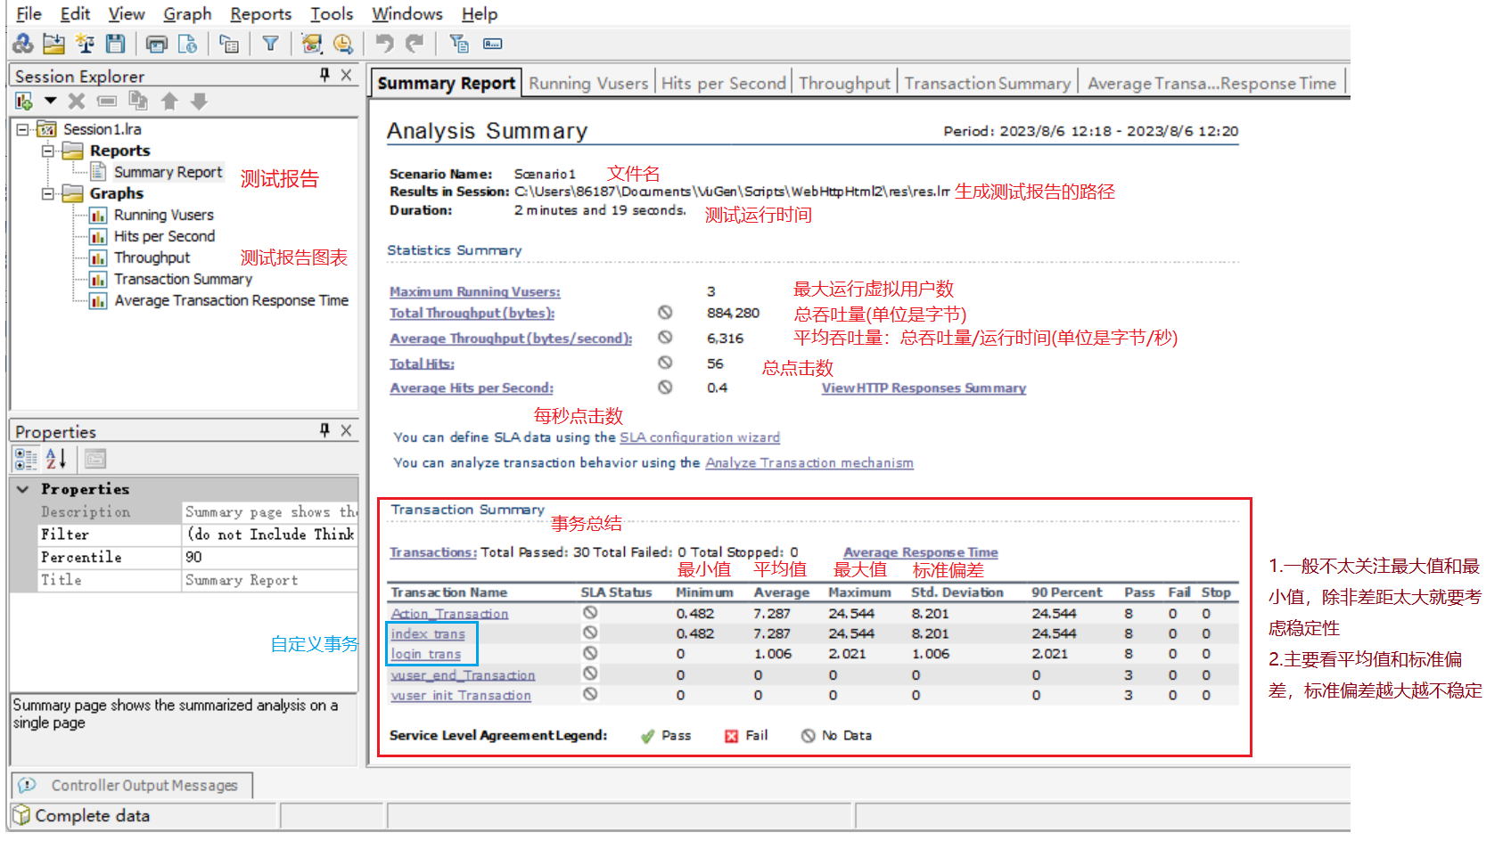Collapse the Reports tree node
1511x841 pixels.
click(x=48, y=151)
